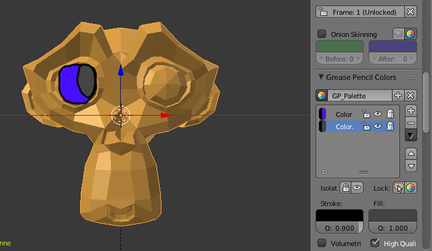432x251 pixels.
Task: Open the purple After color swatch
Action: (x=393, y=46)
